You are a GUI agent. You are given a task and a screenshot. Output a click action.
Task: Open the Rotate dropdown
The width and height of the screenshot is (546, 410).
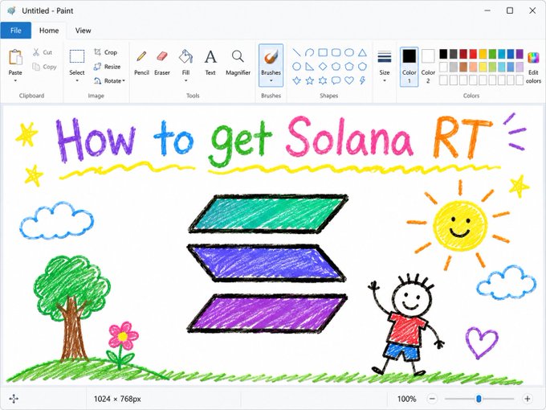tap(109, 81)
